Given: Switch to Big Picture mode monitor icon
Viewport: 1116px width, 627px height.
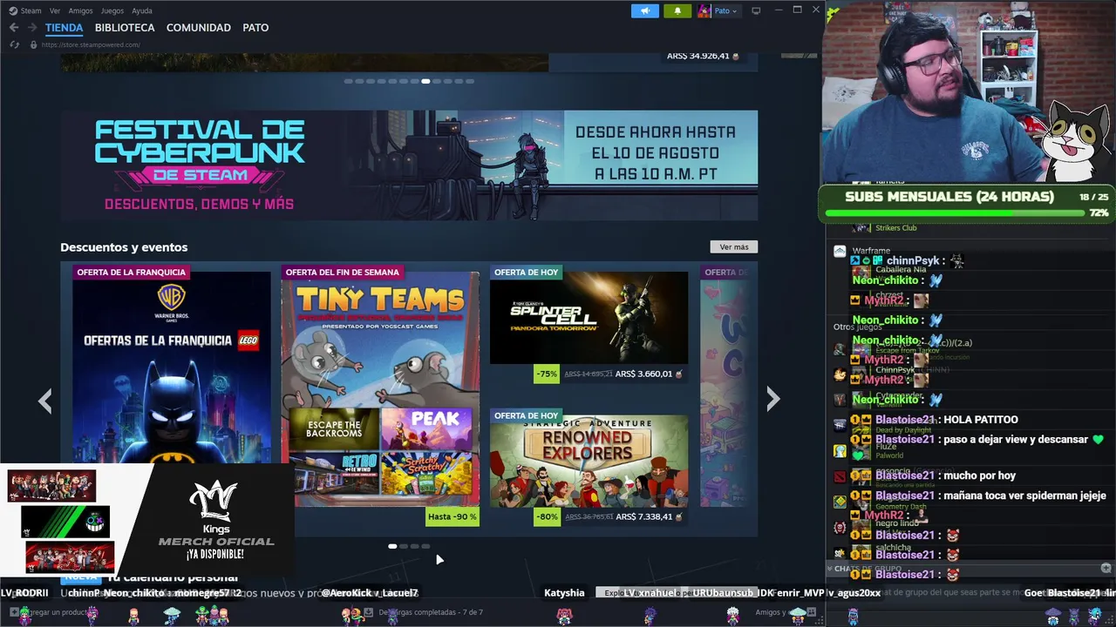Looking at the screenshot, I should tap(756, 10).
